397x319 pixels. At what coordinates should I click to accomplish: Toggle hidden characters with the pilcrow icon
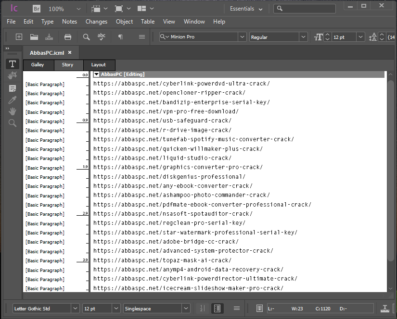point(120,37)
